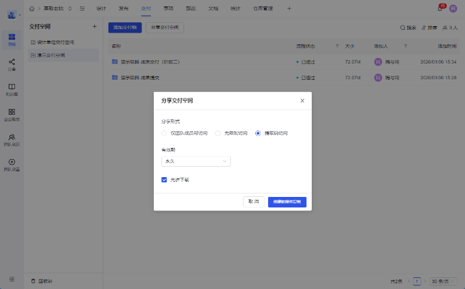Open the 30 条/页 page size dropdown
The height and width of the screenshot is (289, 465).
pos(443,281)
